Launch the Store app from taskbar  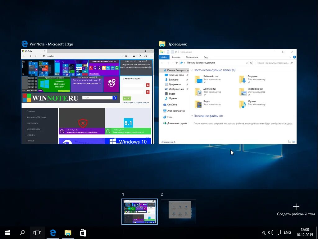[x=83, y=233]
